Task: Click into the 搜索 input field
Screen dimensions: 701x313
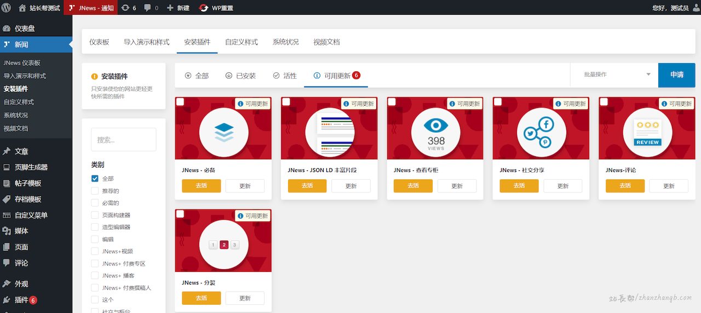Action: [x=123, y=140]
